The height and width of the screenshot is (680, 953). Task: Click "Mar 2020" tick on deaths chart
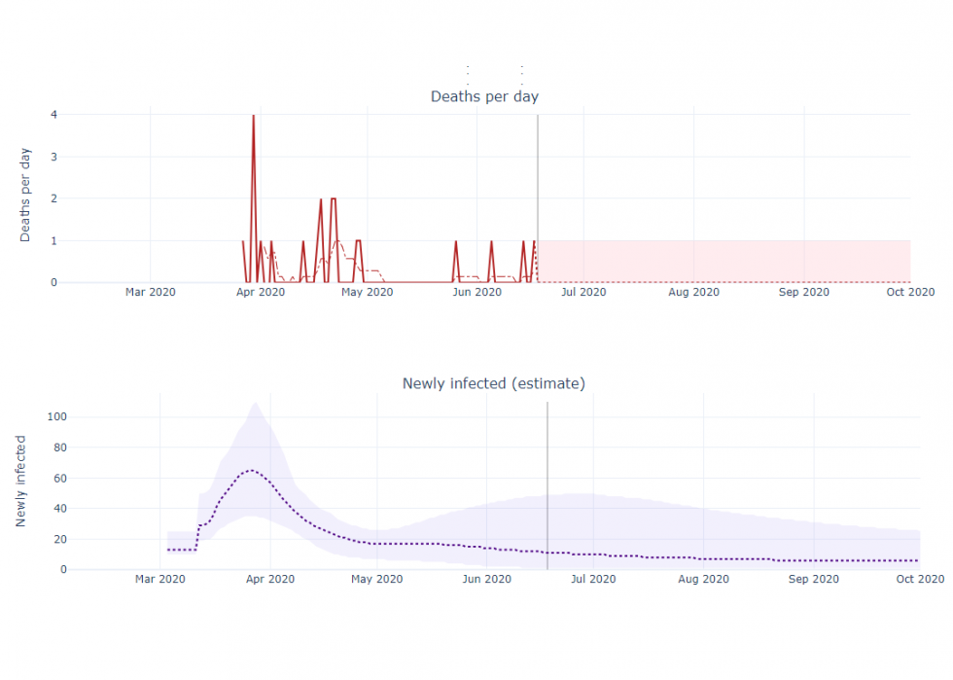150,292
